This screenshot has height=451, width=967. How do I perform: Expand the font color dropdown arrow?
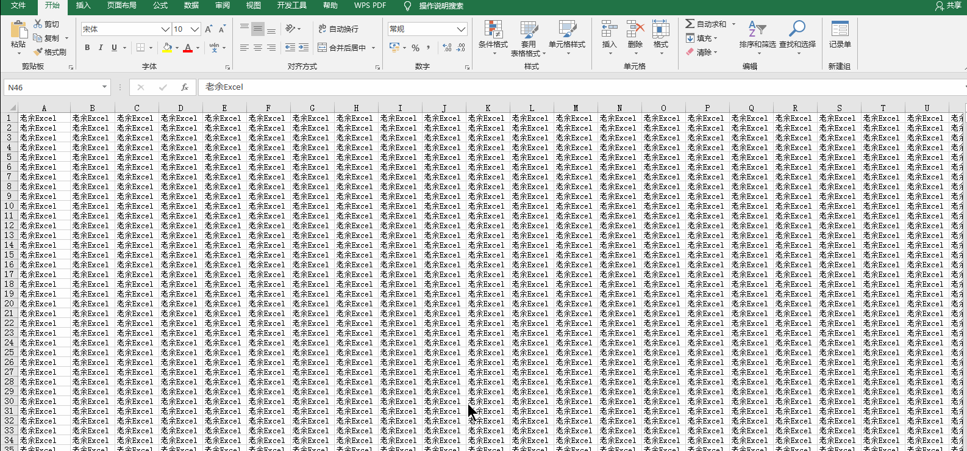(198, 48)
